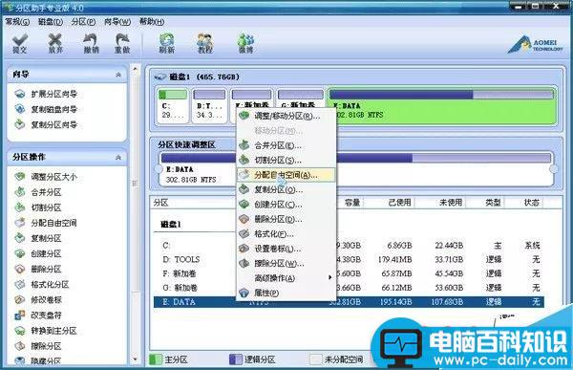
Task: Select the D: TOOLS row in partition table
Action: [349, 259]
